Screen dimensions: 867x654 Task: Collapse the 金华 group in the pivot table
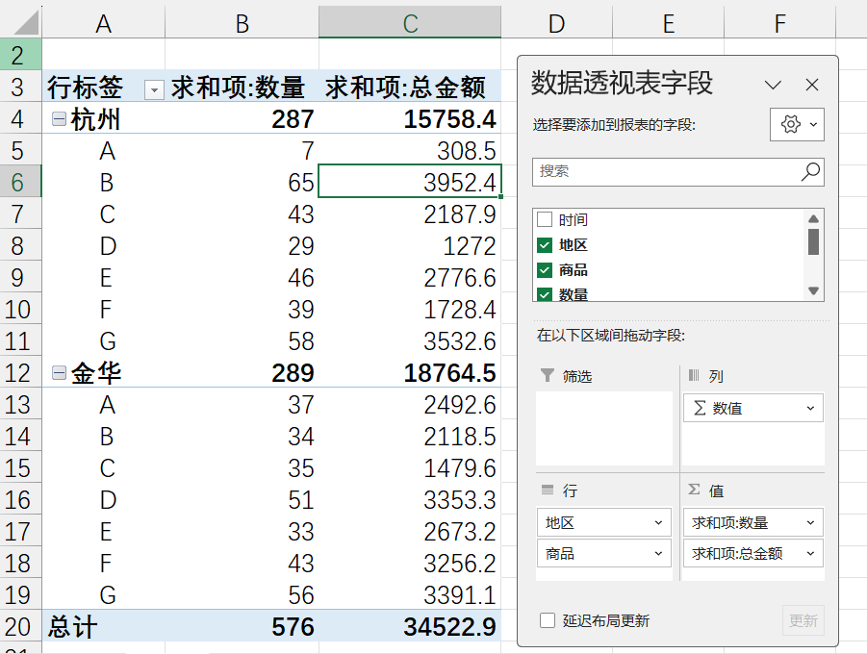(59, 373)
